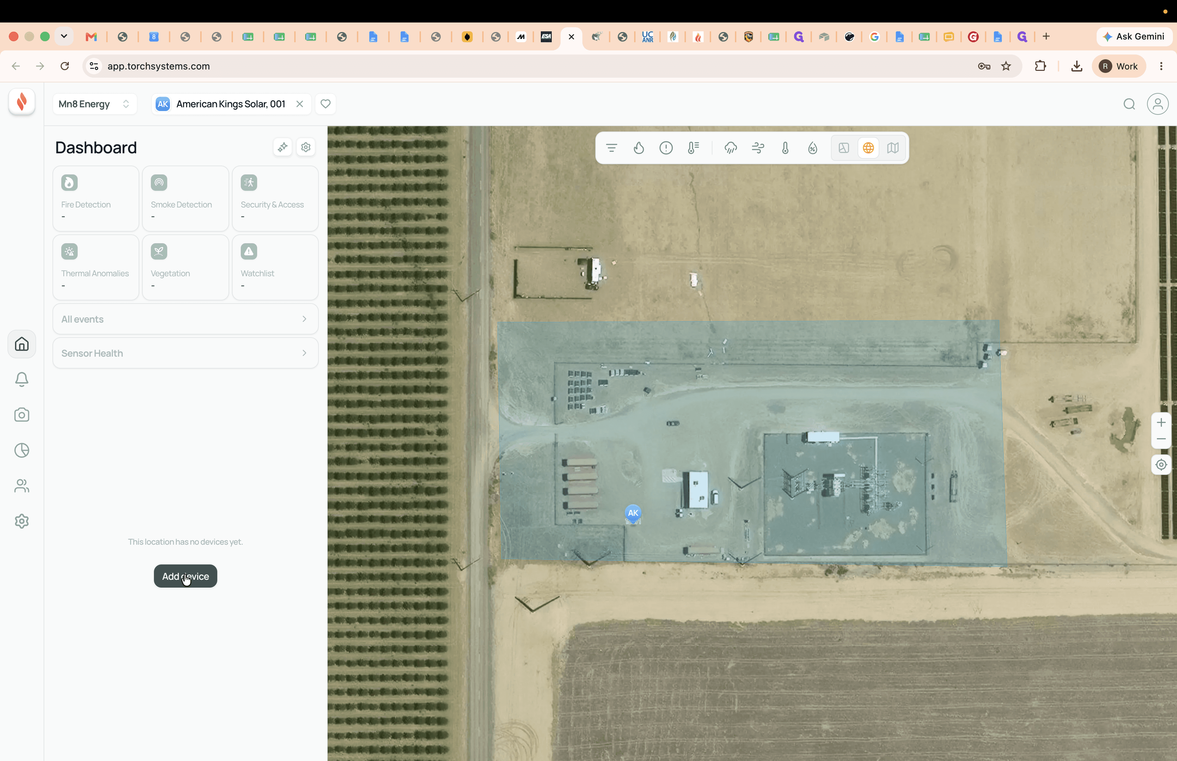Toggle the alert exclamation layer icon
Image resolution: width=1177 pixels, height=761 pixels.
pyautogui.click(x=666, y=148)
